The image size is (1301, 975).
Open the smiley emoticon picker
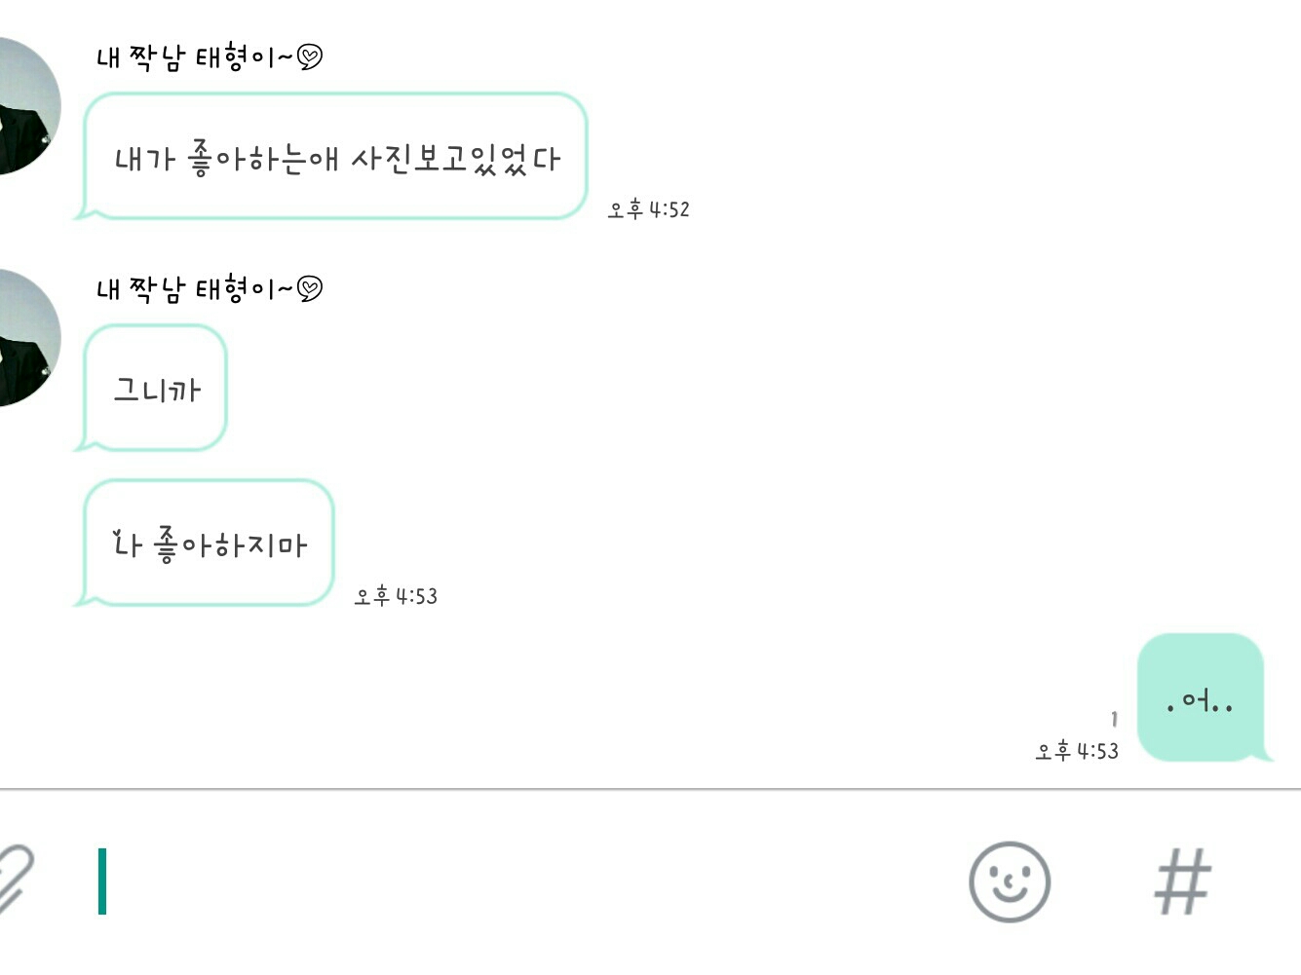[1009, 881]
